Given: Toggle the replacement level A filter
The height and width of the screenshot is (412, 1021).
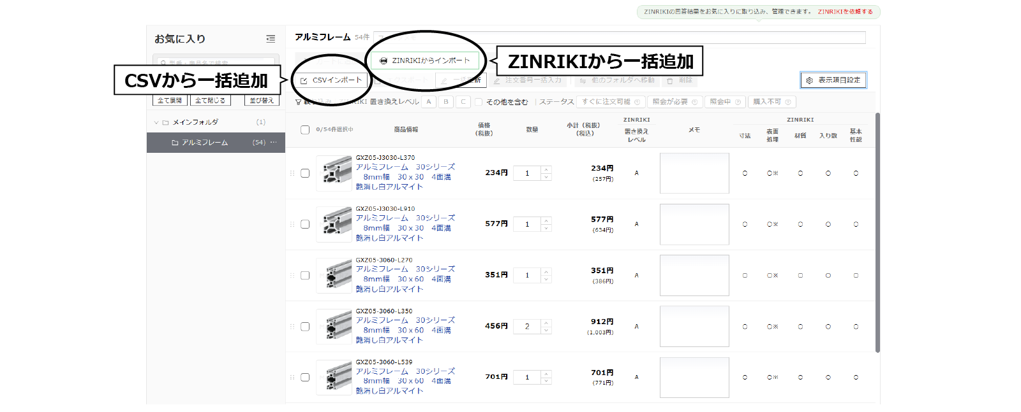Looking at the screenshot, I should (429, 102).
